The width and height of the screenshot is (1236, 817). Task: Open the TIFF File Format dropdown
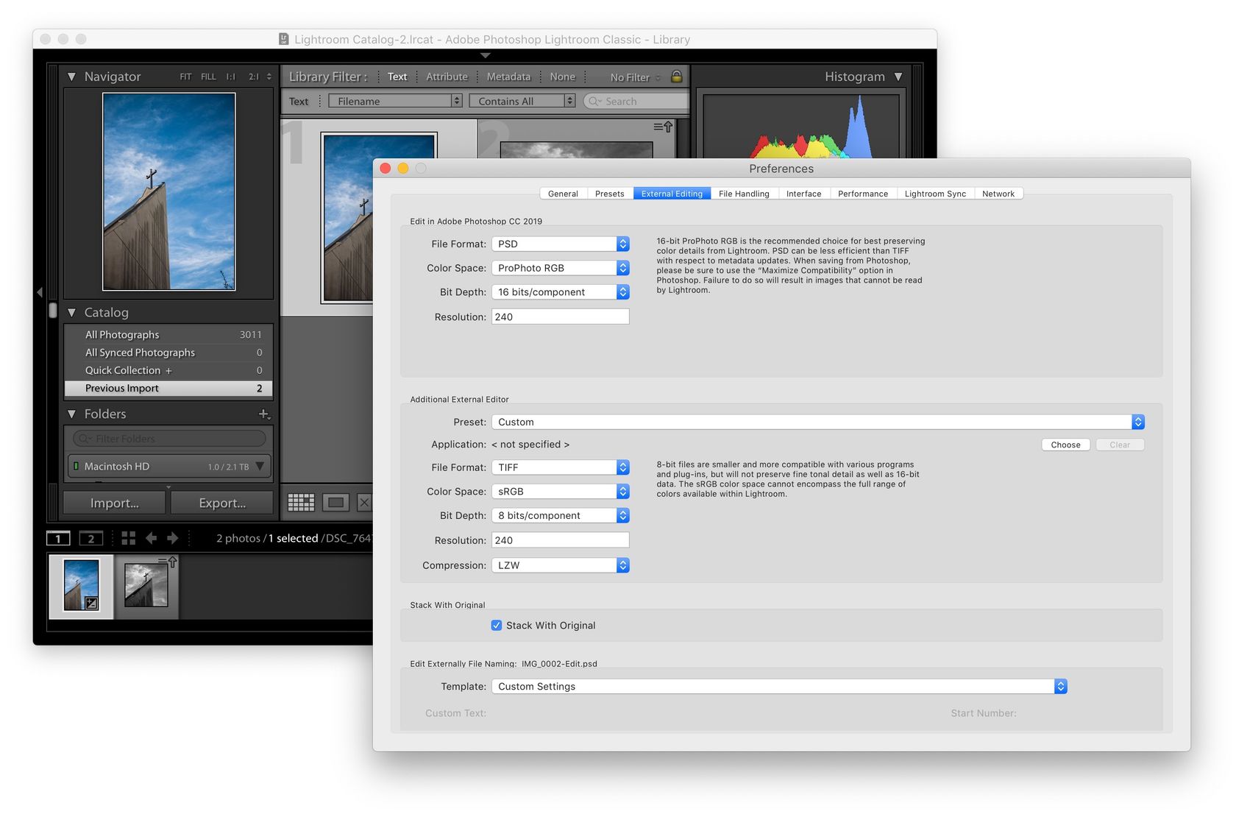click(x=561, y=467)
